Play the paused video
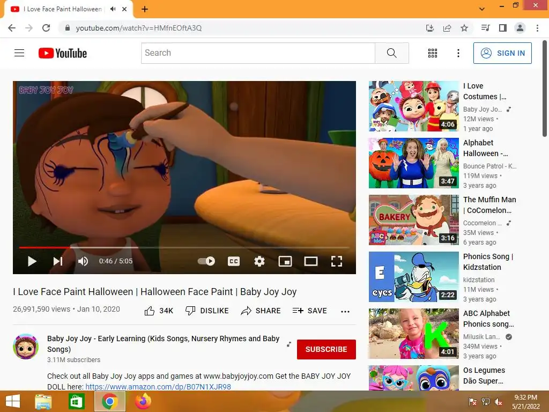The image size is (549, 412). pyautogui.click(x=32, y=261)
